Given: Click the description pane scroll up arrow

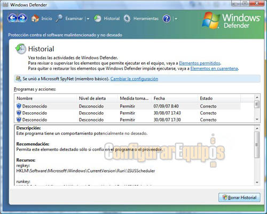Looking at the screenshot, I should click(x=257, y=128).
